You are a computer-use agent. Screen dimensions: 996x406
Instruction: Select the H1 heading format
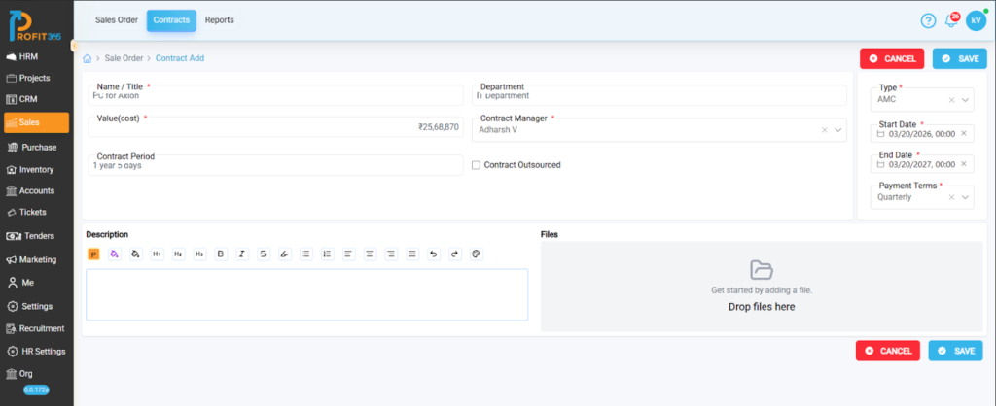157,254
